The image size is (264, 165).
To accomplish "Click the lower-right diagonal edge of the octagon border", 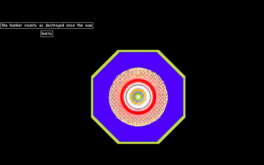I will tap(171, 130).
